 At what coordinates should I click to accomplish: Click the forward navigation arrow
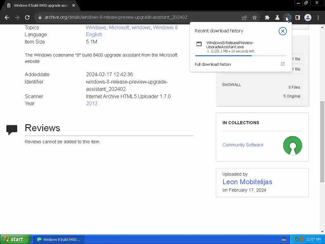(17, 17)
